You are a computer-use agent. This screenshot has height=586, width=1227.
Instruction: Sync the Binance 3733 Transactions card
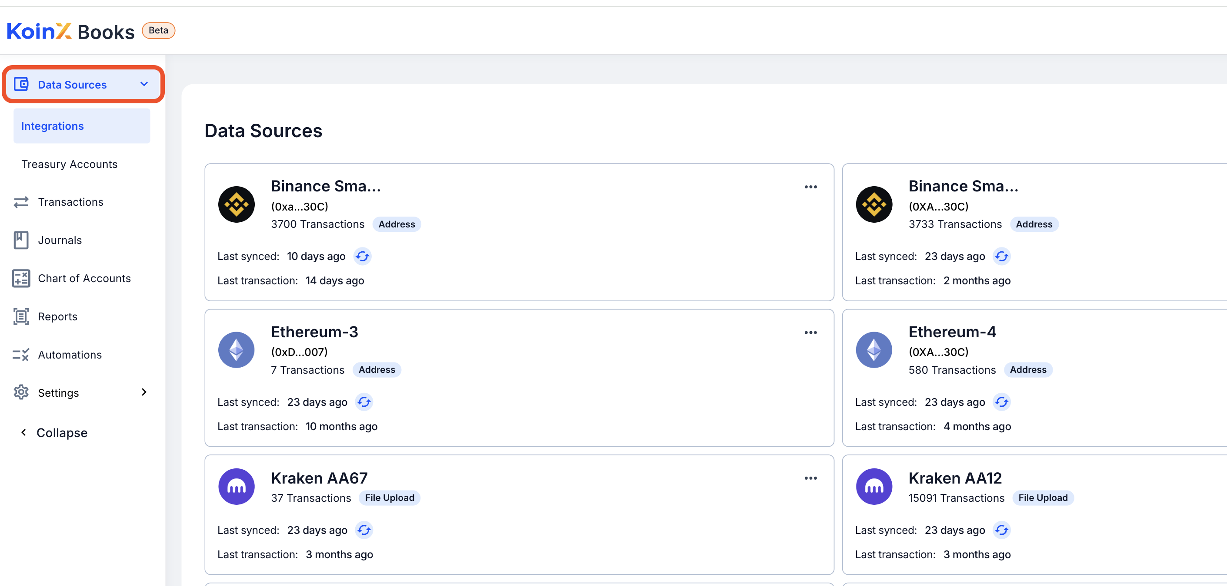1001,257
